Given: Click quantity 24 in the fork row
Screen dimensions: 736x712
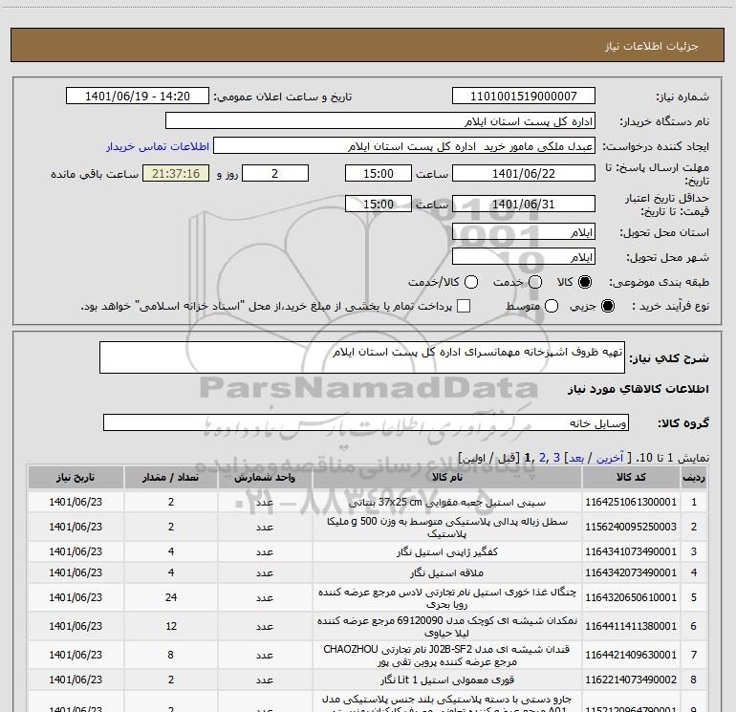Looking at the screenshot, I should 171,597.
